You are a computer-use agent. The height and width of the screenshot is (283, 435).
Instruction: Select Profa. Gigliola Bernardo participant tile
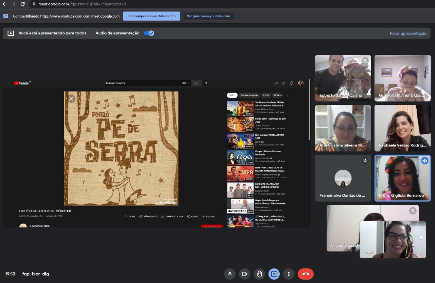point(402,178)
